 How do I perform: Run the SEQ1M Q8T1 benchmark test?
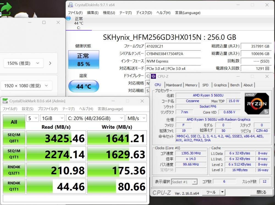pos(14,138)
